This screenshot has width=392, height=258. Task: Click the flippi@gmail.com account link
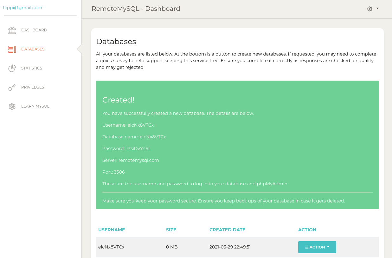(22, 8)
